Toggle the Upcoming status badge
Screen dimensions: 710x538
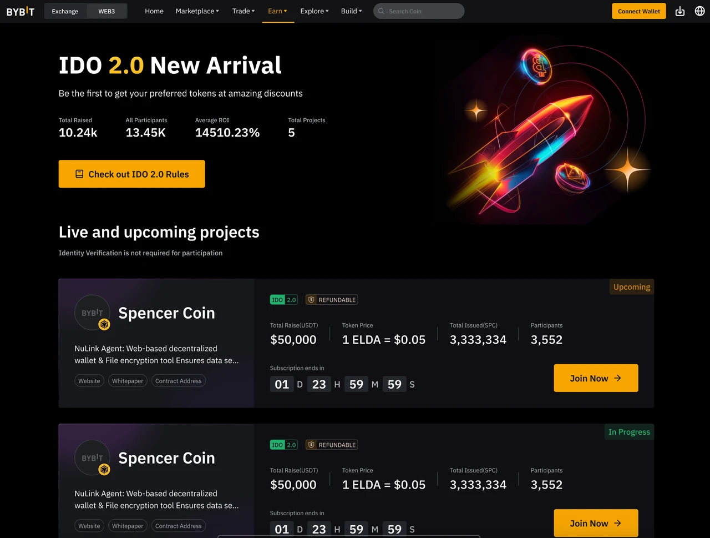pyautogui.click(x=631, y=286)
